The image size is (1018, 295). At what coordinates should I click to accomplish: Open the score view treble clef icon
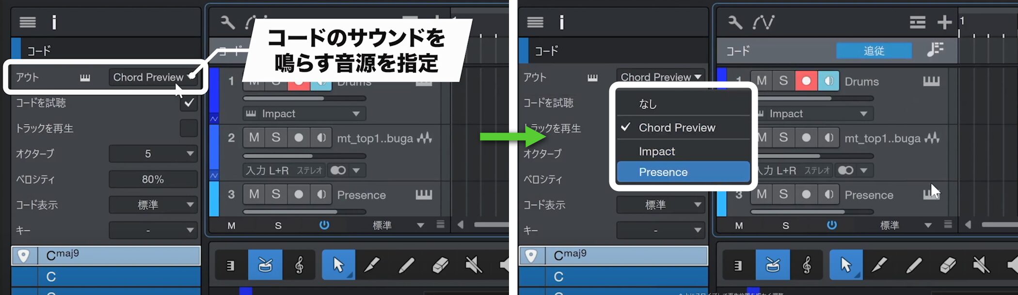807,265
